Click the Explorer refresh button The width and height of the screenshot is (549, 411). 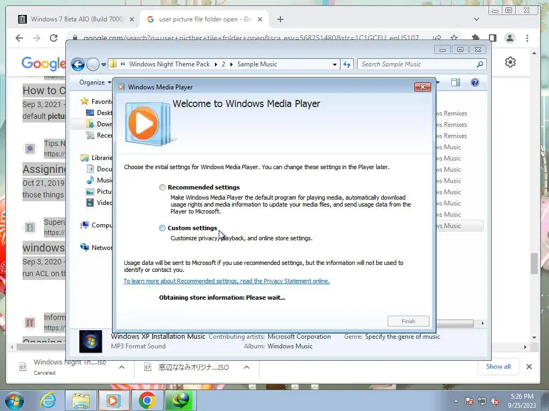(347, 64)
